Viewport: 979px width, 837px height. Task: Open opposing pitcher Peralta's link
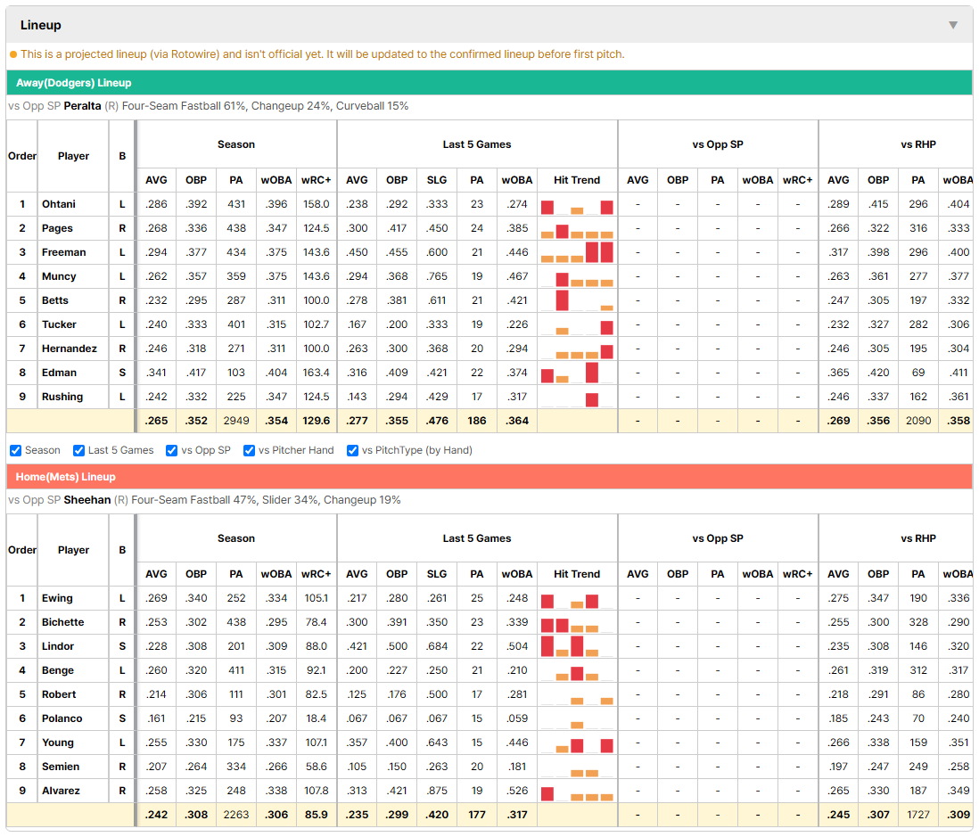pos(82,106)
